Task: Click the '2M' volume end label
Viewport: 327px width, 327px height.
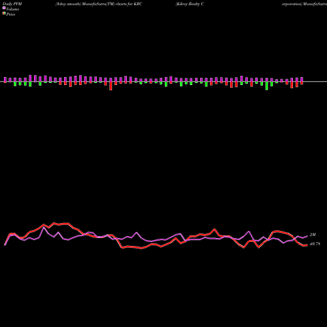Action: pyautogui.click(x=313, y=235)
